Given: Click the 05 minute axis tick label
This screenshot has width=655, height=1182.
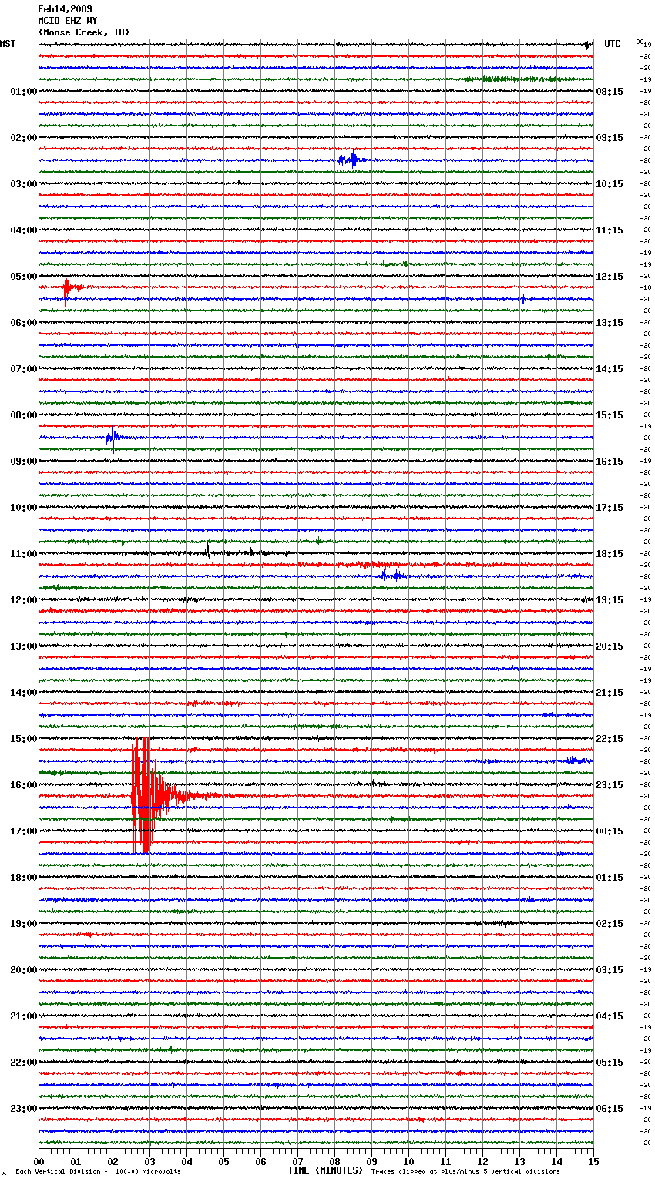Looking at the screenshot, I should click(224, 1161).
